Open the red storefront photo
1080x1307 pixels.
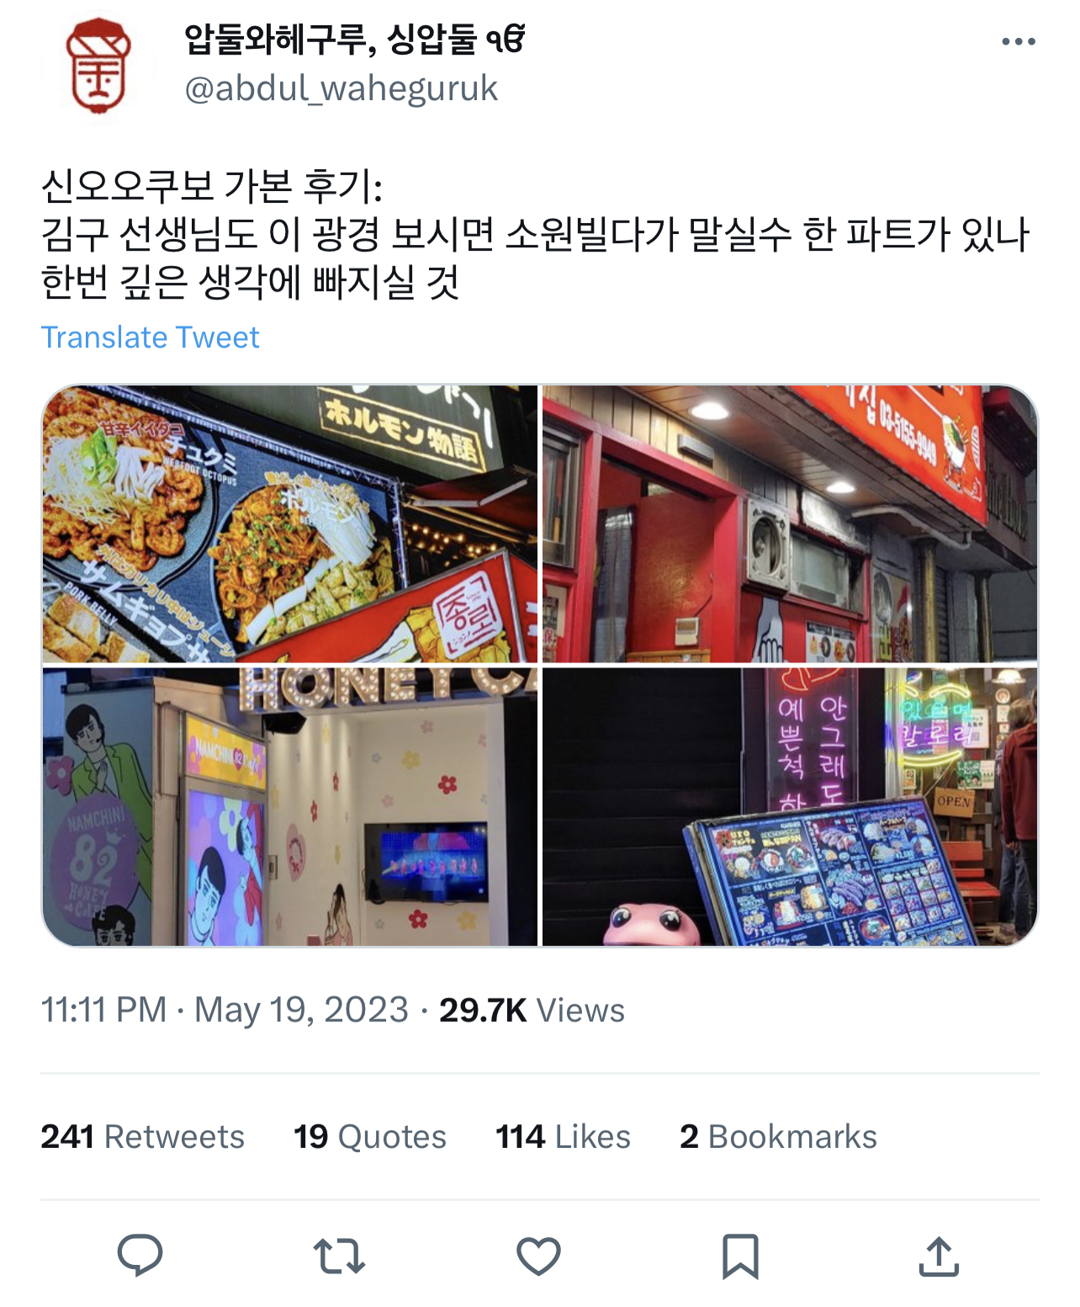coord(790,523)
